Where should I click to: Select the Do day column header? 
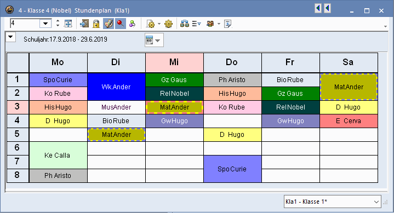point(232,62)
